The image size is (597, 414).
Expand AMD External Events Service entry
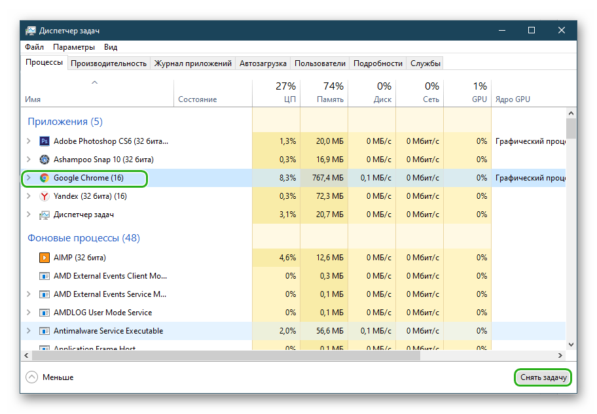pyautogui.click(x=28, y=294)
